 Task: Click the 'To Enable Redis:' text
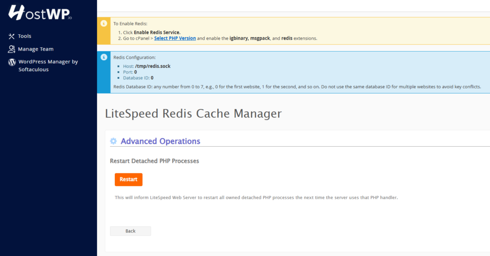tap(130, 24)
